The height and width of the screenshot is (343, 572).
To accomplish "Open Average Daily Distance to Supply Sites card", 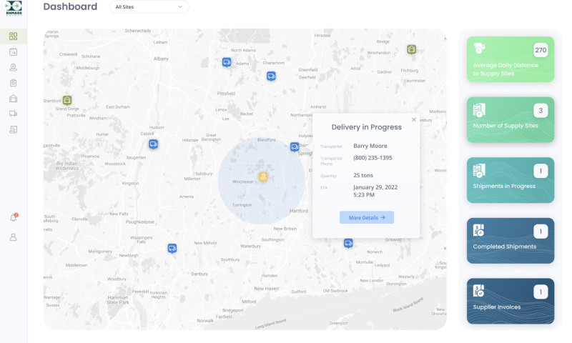I will pos(511,59).
